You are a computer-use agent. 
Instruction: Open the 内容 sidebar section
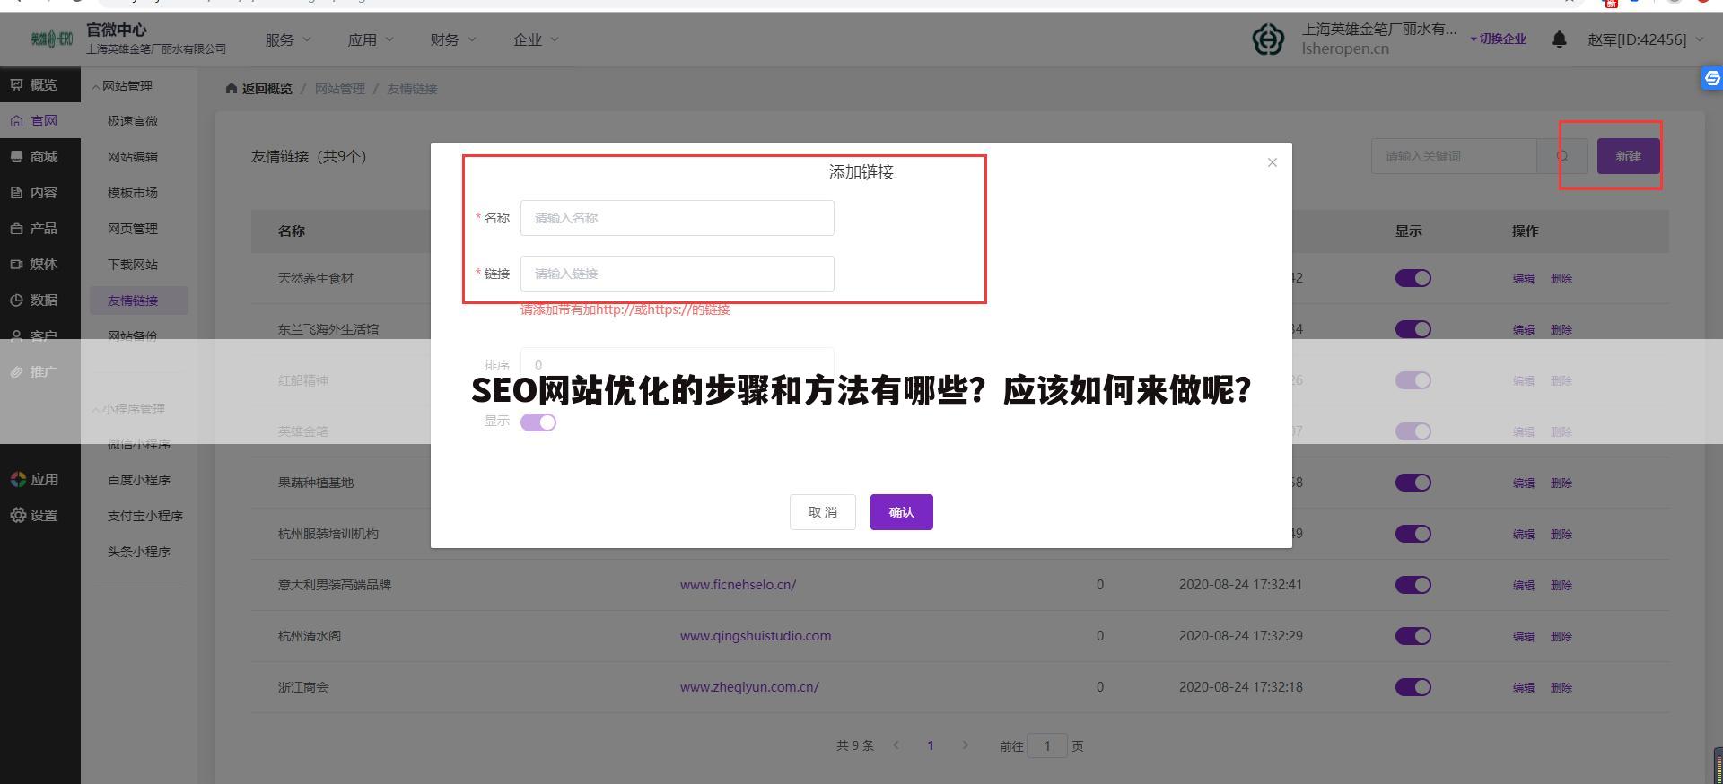click(34, 193)
